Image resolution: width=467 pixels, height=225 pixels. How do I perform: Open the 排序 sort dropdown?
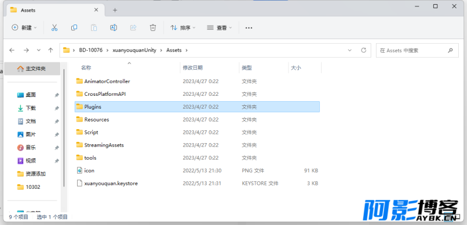point(183,27)
